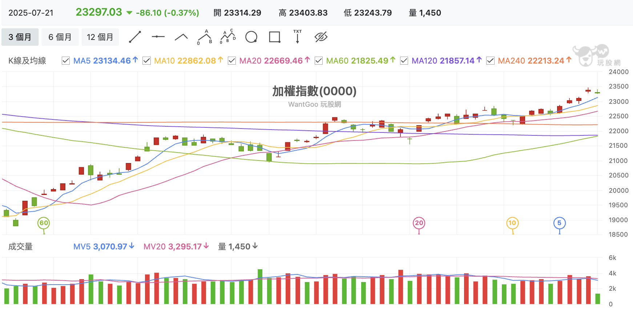Click the MA20 22669.46 label

[x=274, y=61]
